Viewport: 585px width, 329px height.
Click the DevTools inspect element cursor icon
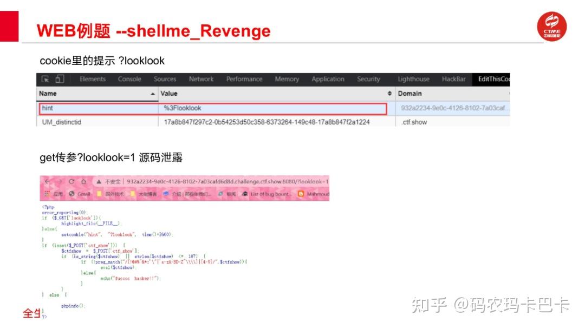pyautogui.click(x=45, y=79)
